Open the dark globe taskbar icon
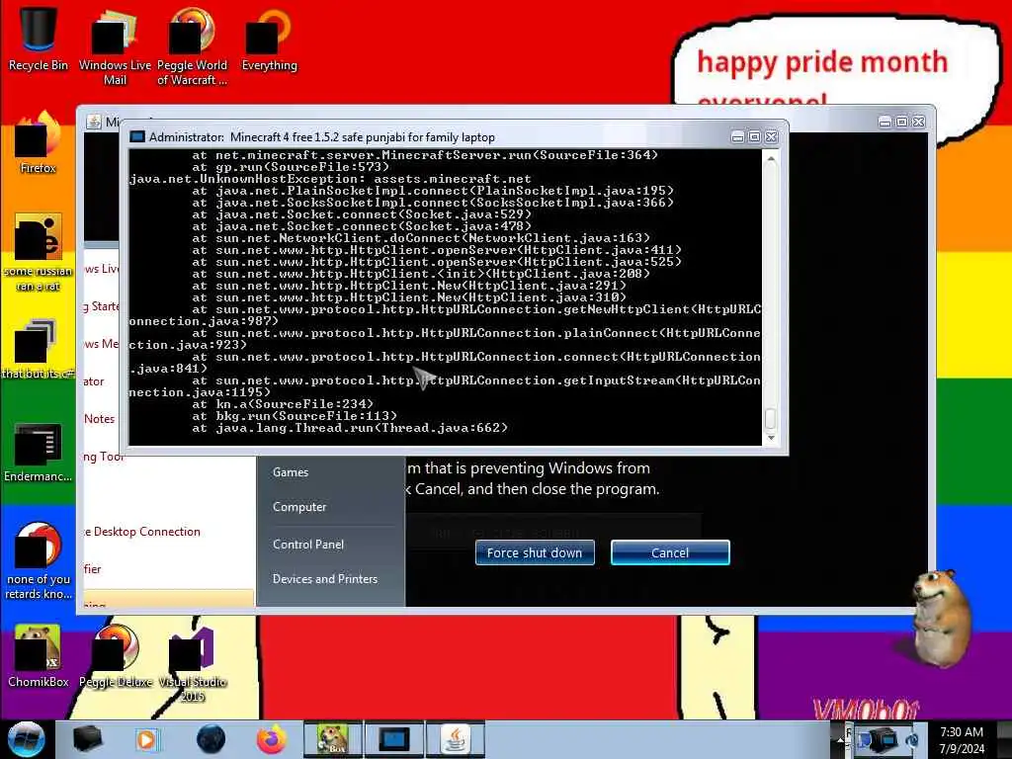The image size is (1012, 759). point(211,739)
